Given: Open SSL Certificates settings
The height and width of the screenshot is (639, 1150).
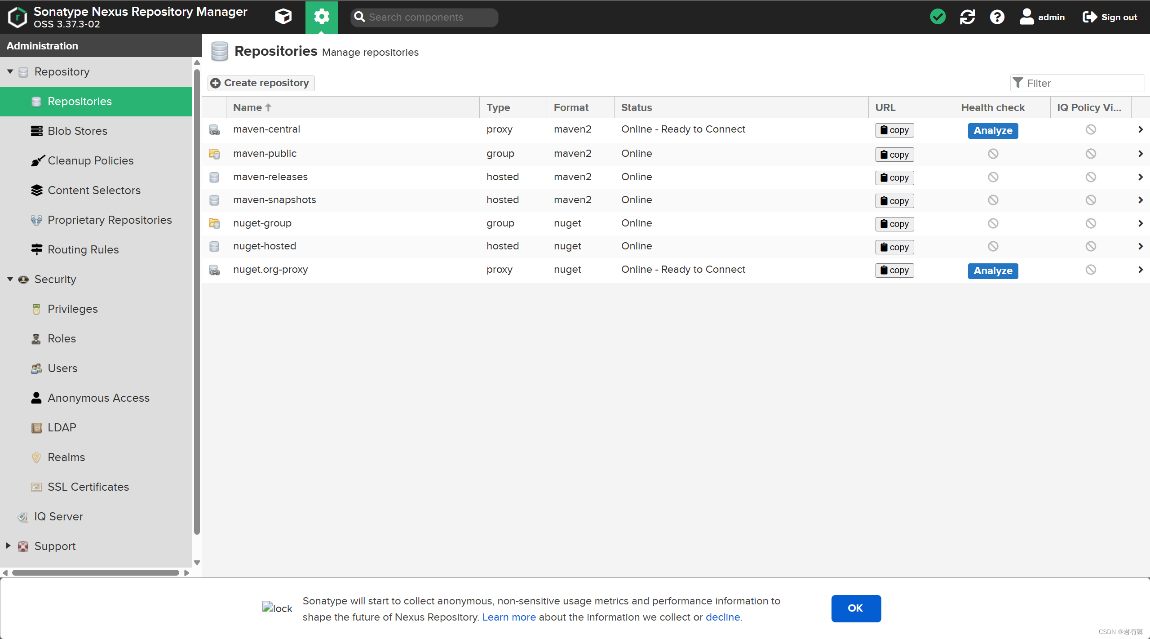Looking at the screenshot, I should (88, 487).
